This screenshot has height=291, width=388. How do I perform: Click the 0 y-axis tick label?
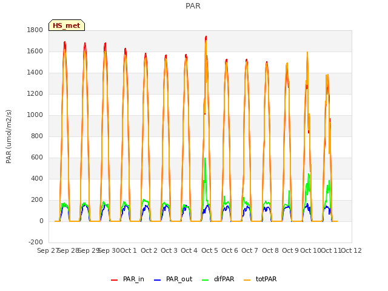point(41,221)
